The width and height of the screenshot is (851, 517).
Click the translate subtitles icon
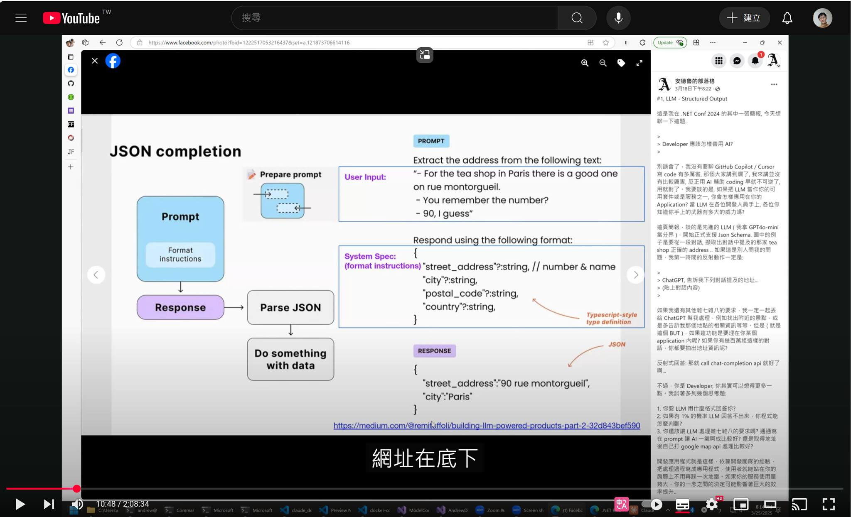[622, 504]
